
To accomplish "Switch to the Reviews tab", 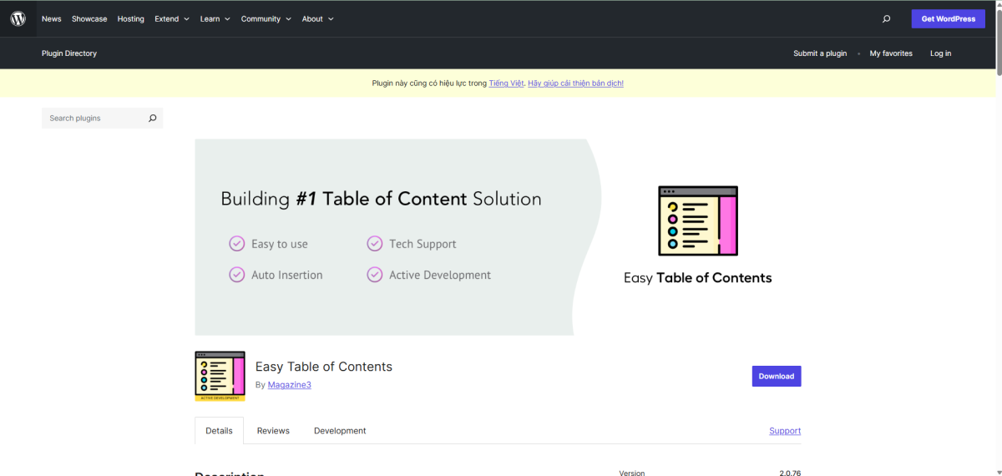I will click(x=273, y=431).
